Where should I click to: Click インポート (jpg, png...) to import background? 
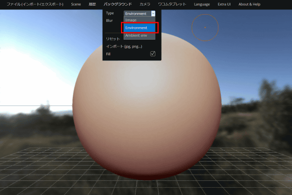coord(124,46)
